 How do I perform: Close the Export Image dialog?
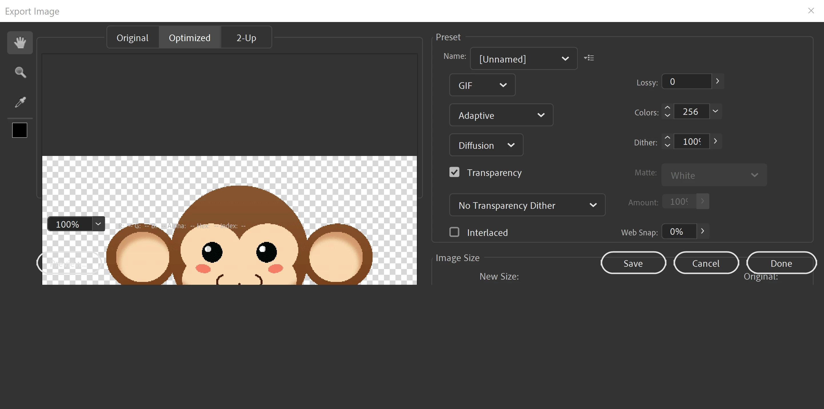pyautogui.click(x=811, y=11)
